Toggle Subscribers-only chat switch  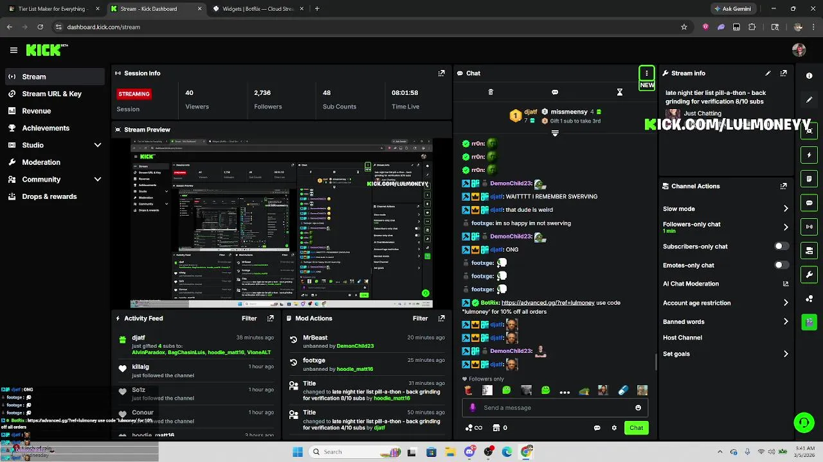(781, 246)
